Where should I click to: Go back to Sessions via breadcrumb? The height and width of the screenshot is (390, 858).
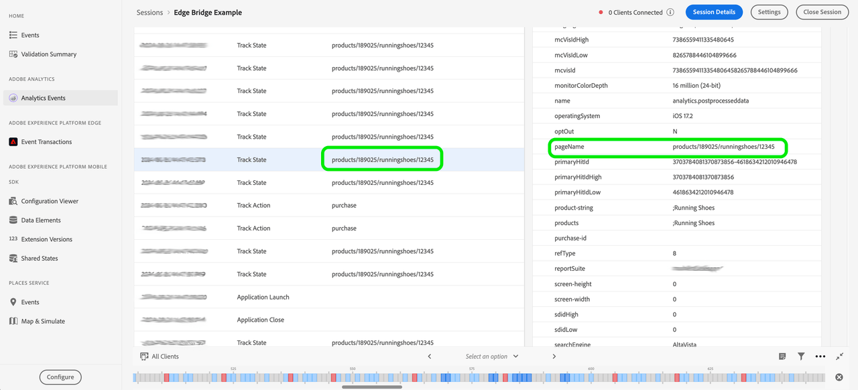[x=149, y=13]
